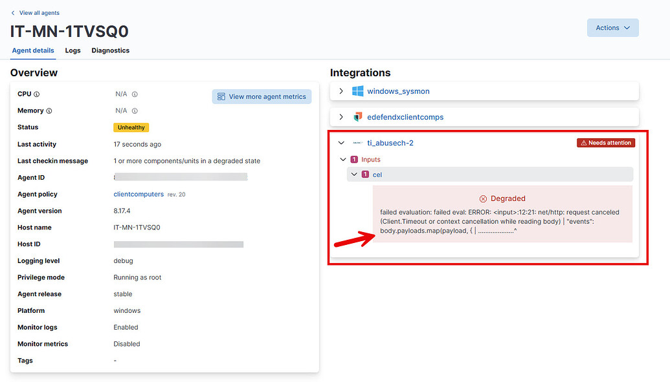Click the info icon next to the N/A CPU value
Screen dimensions: 670x382
tap(134, 94)
